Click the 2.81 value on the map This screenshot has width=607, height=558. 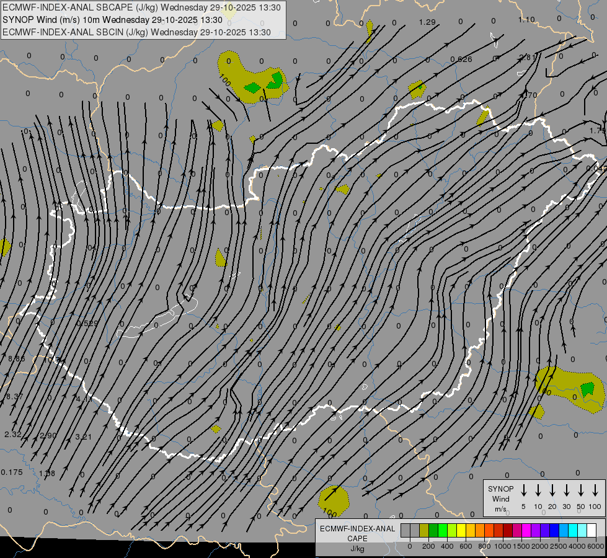(x=527, y=57)
